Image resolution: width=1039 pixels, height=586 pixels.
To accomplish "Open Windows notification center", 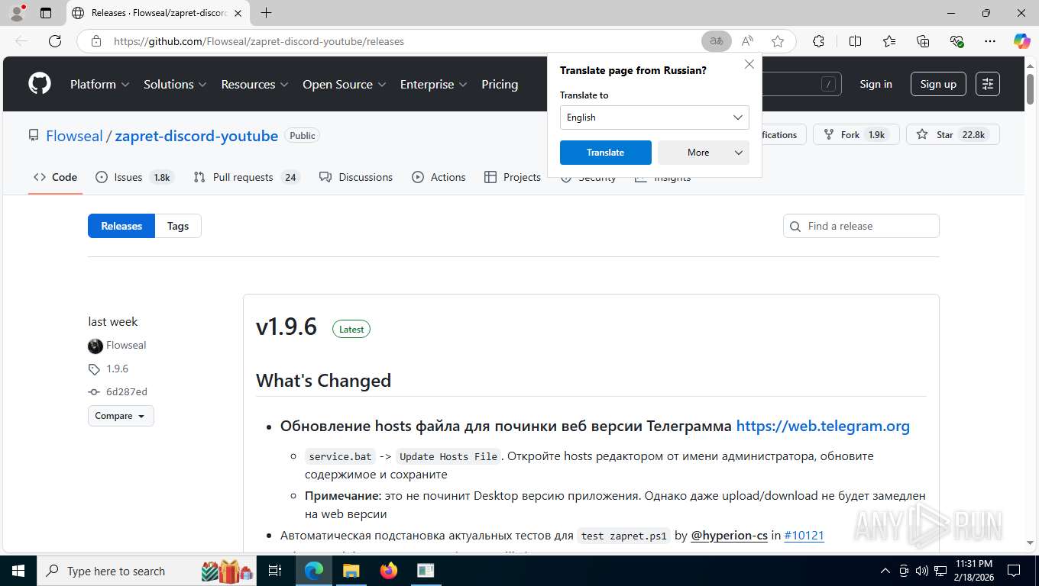I will tap(1014, 571).
